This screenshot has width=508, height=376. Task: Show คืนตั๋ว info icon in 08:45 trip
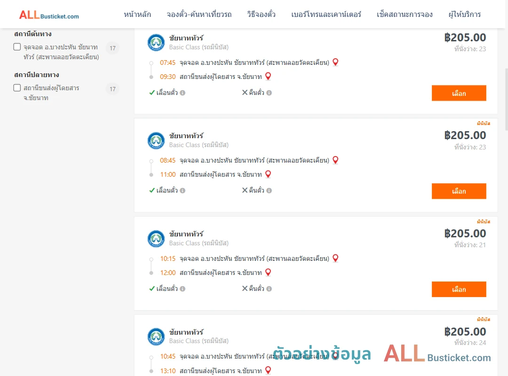pos(269,191)
